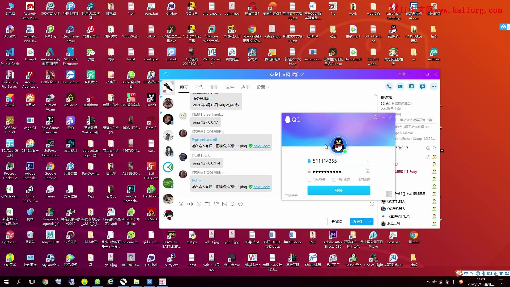Viewport: 510px width, 287px height.
Task: Switch to the 公告 tab
Action: click(x=199, y=87)
